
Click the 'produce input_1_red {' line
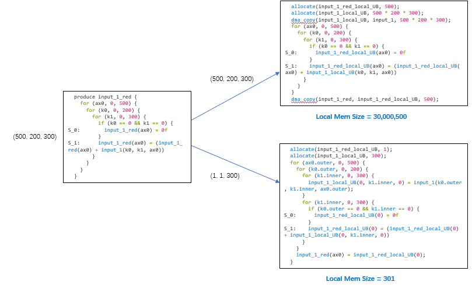[x=106, y=97]
